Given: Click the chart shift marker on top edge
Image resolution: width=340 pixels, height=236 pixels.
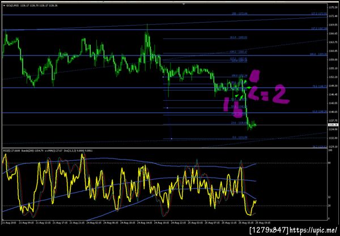Looking at the screenshot, I should (184, 4).
